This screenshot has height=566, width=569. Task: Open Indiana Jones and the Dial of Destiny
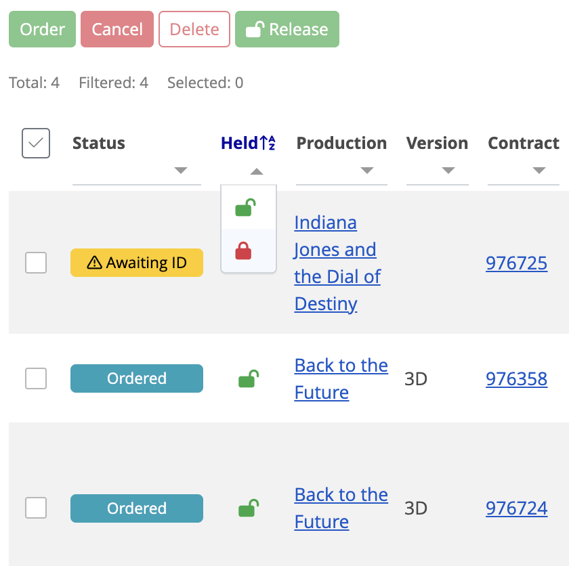(x=335, y=263)
